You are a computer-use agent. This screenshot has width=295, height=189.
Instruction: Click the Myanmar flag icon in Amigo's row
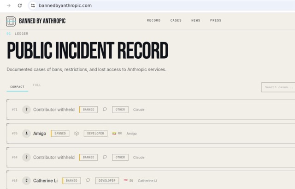point(114,134)
